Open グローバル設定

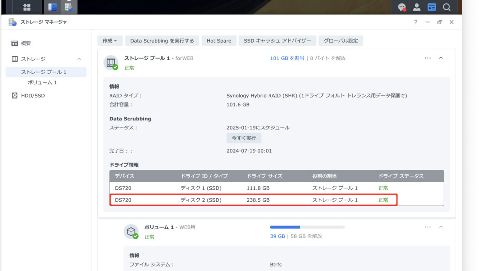click(341, 41)
